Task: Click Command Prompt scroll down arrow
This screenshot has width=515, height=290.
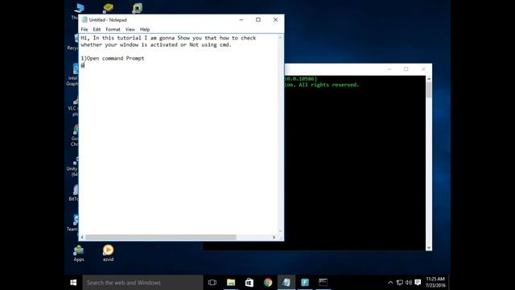Action: 429,247
